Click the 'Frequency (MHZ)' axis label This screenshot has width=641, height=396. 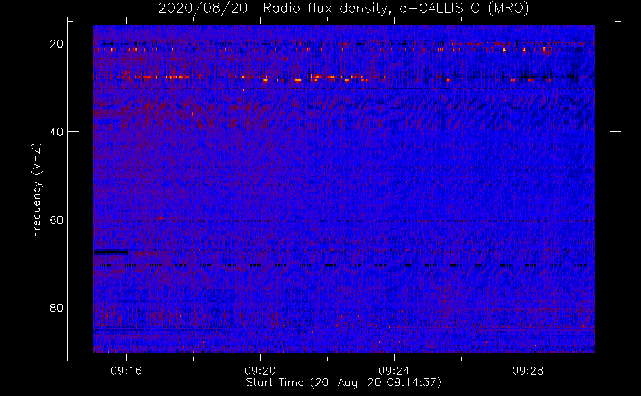36,190
